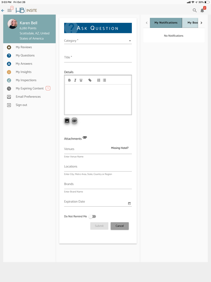This screenshot has width=211, height=282.
Task: Open My Answers
Action: 24,64
